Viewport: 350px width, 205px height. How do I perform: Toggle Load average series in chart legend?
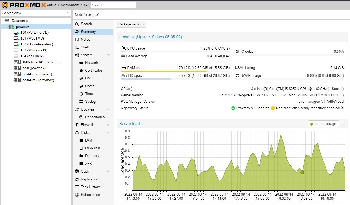(x=323, y=124)
